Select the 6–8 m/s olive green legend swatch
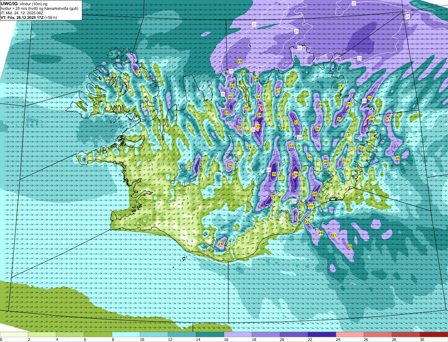Screen dimensions: 448x342 [98, 335]
